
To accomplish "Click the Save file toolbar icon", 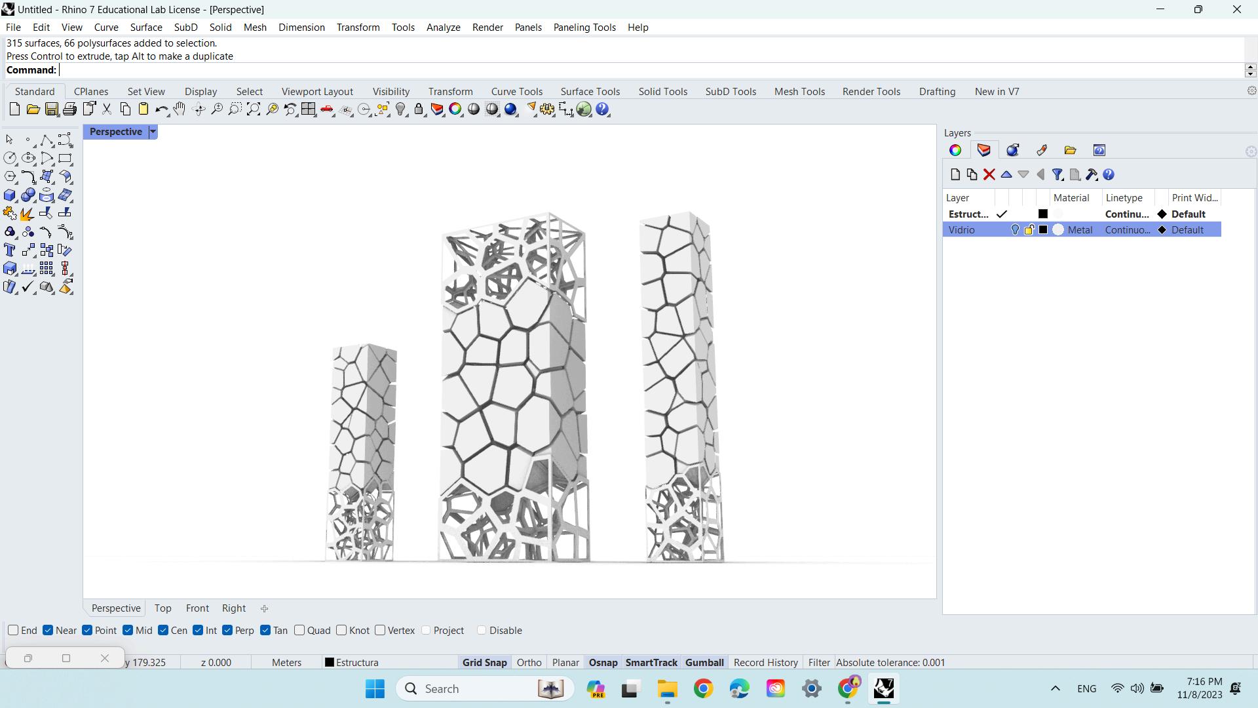I will [51, 109].
